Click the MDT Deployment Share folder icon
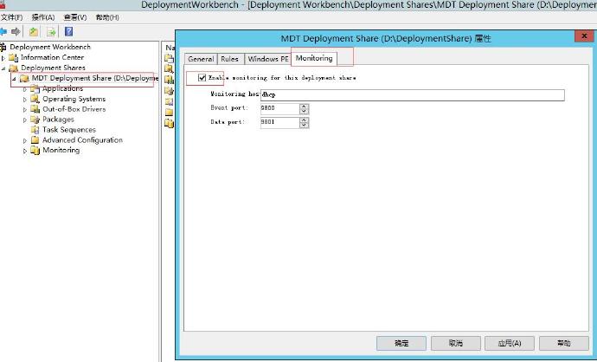The image size is (597, 362). (24, 78)
